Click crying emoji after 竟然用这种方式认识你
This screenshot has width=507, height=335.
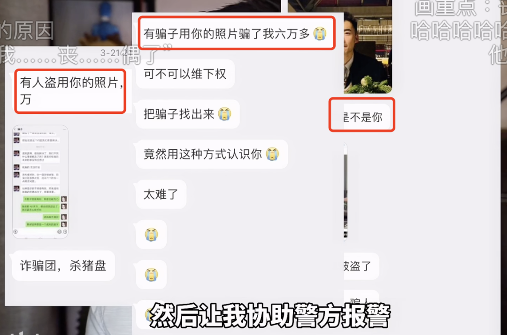coord(272,154)
